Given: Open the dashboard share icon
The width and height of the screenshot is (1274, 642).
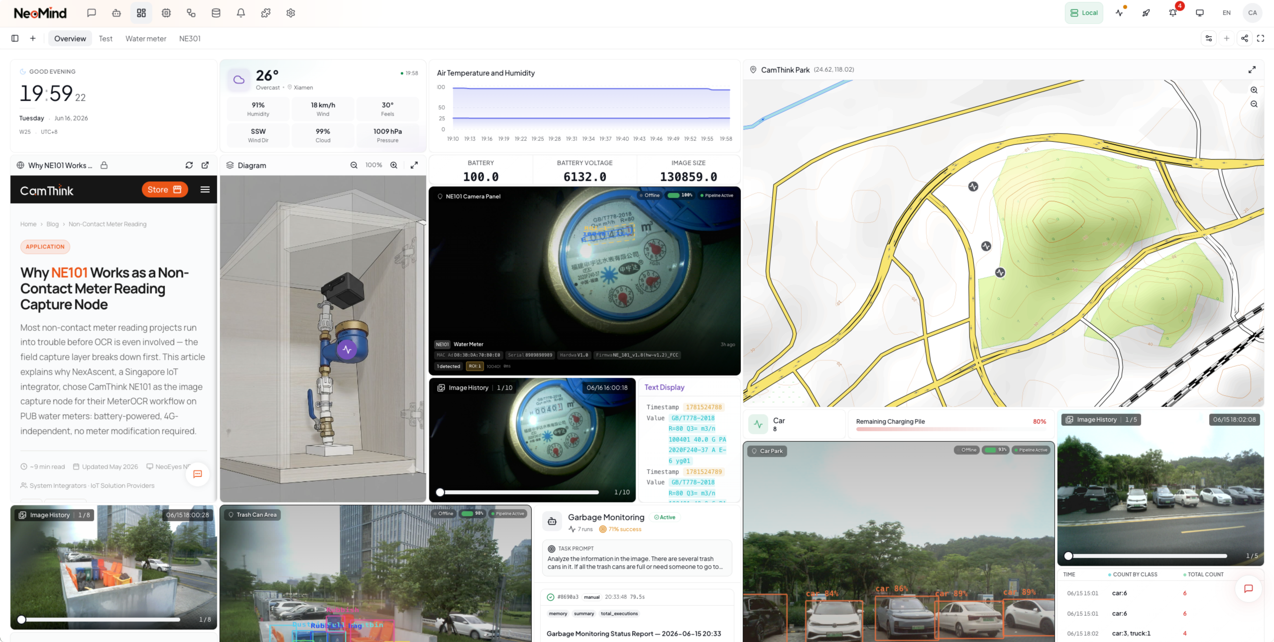Looking at the screenshot, I should [1245, 38].
